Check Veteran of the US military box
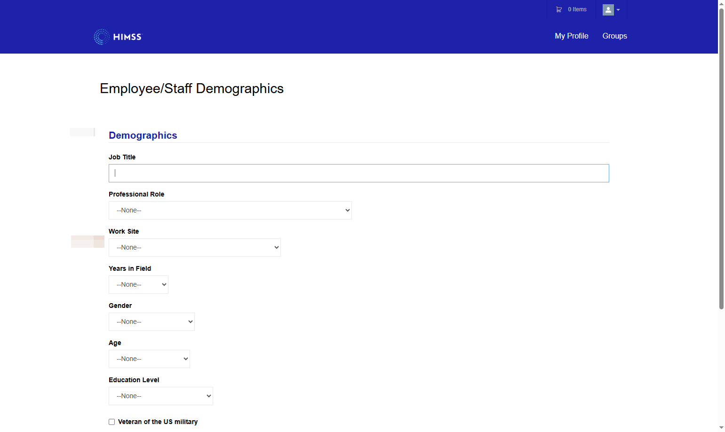Viewport: 725px width, 432px height. pos(112,422)
